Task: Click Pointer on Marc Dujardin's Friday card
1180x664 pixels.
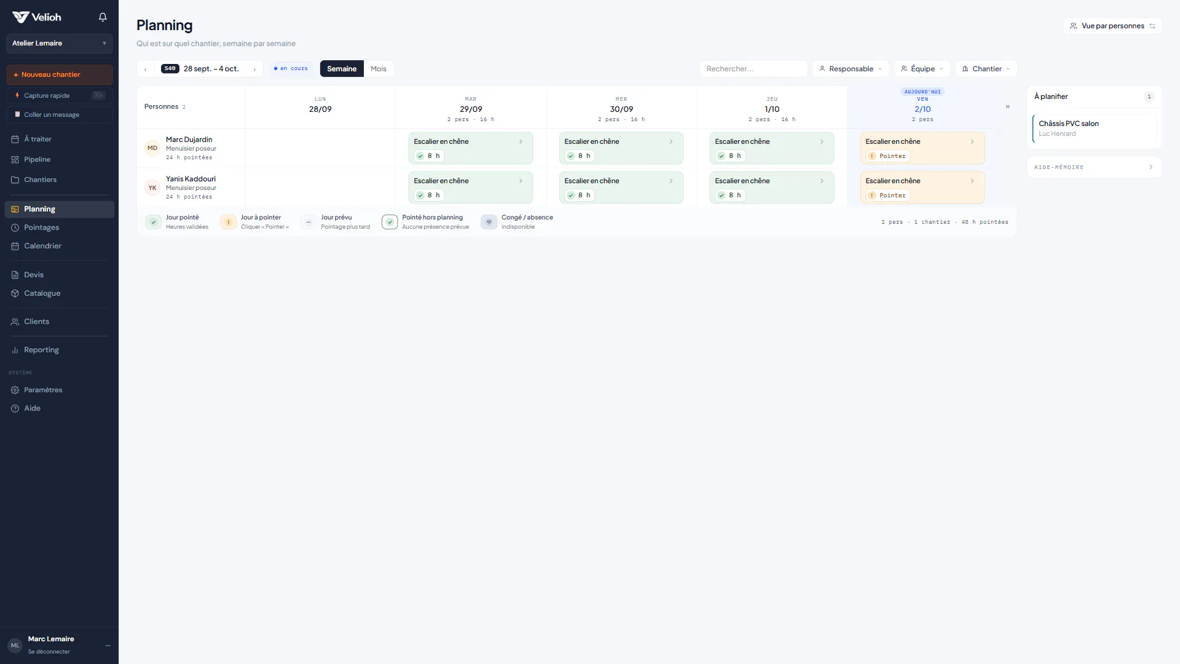Action: (887, 156)
